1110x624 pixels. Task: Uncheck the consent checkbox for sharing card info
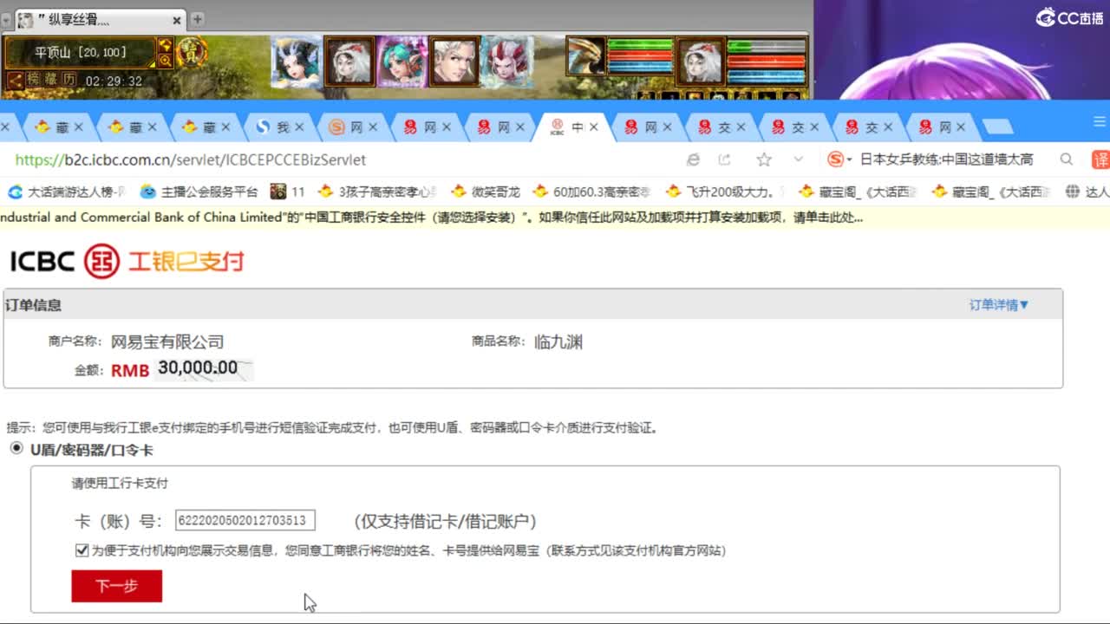point(82,549)
